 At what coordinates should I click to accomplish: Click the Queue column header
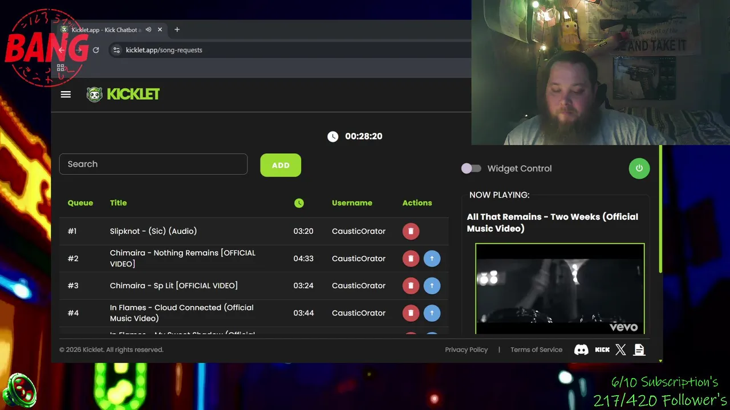80,203
